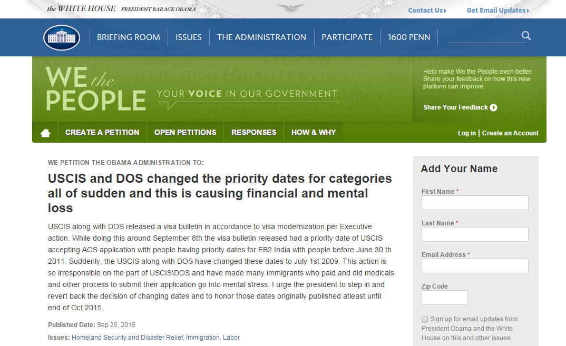Click the Add Your Name heading
The height and width of the screenshot is (346, 566).
coord(459,169)
